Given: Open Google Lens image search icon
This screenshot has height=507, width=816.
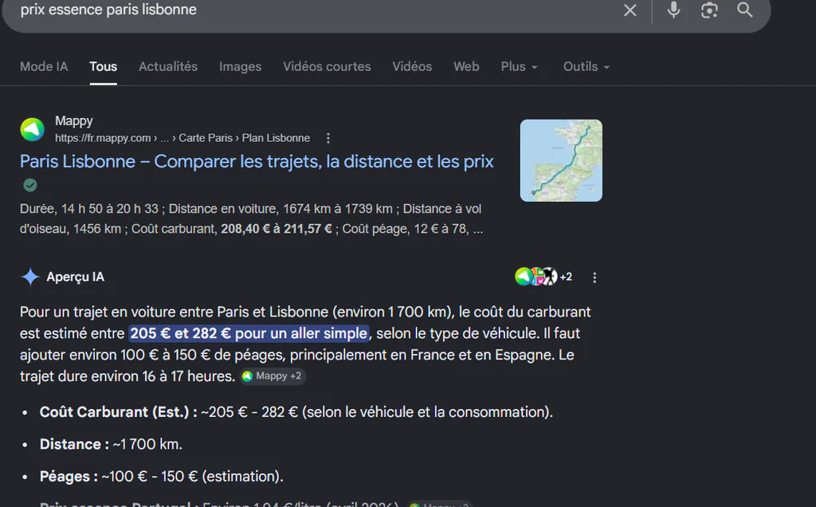Looking at the screenshot, I should pos(709,10).
